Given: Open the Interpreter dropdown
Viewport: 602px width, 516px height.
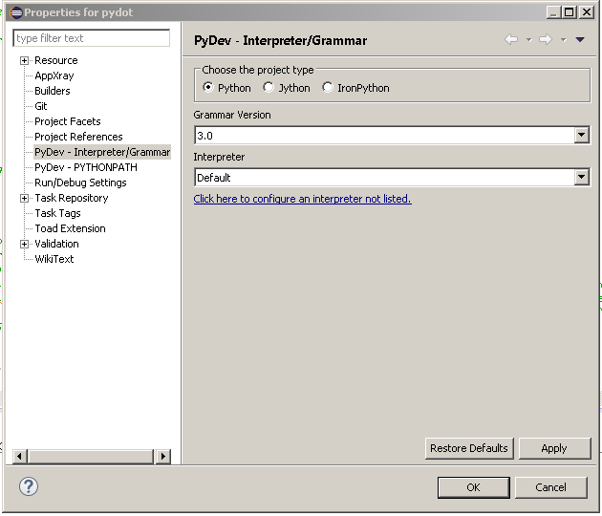Looking at the screenshot, I should 582,178.
